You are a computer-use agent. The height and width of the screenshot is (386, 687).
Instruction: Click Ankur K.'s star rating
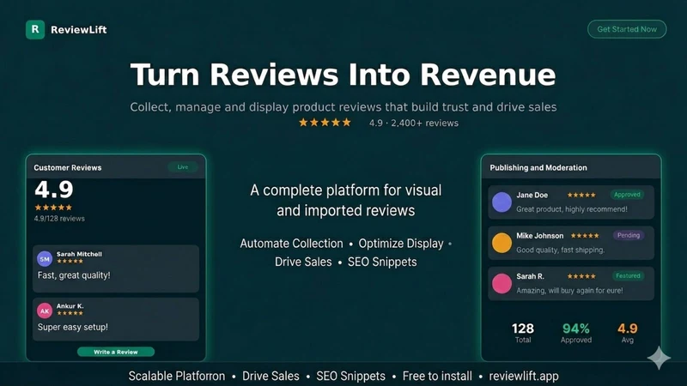[70, 313]
